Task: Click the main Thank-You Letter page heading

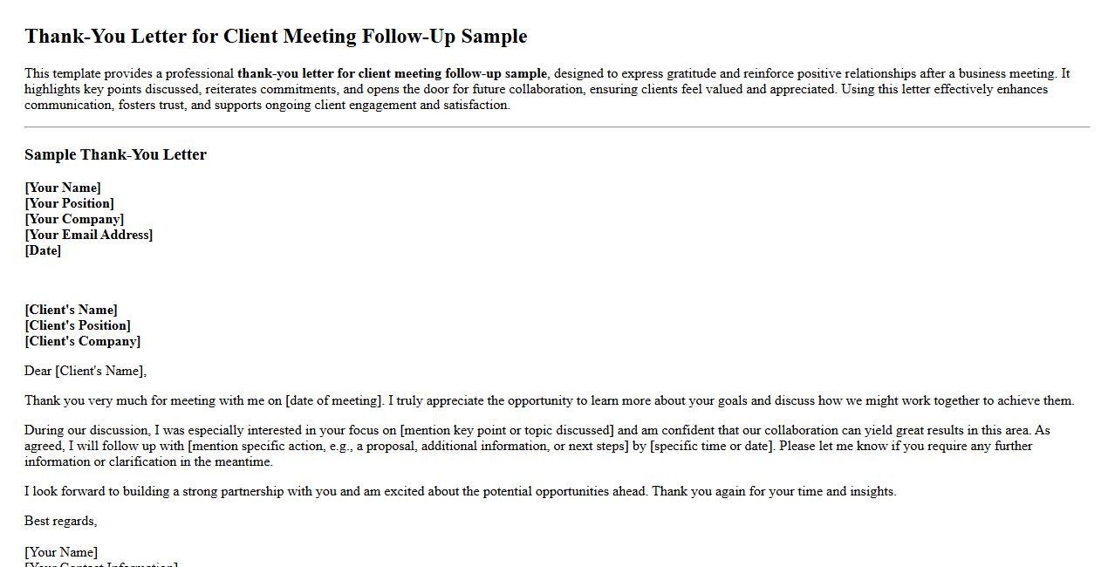Action: pyautogui.click(x=276, y=37)
